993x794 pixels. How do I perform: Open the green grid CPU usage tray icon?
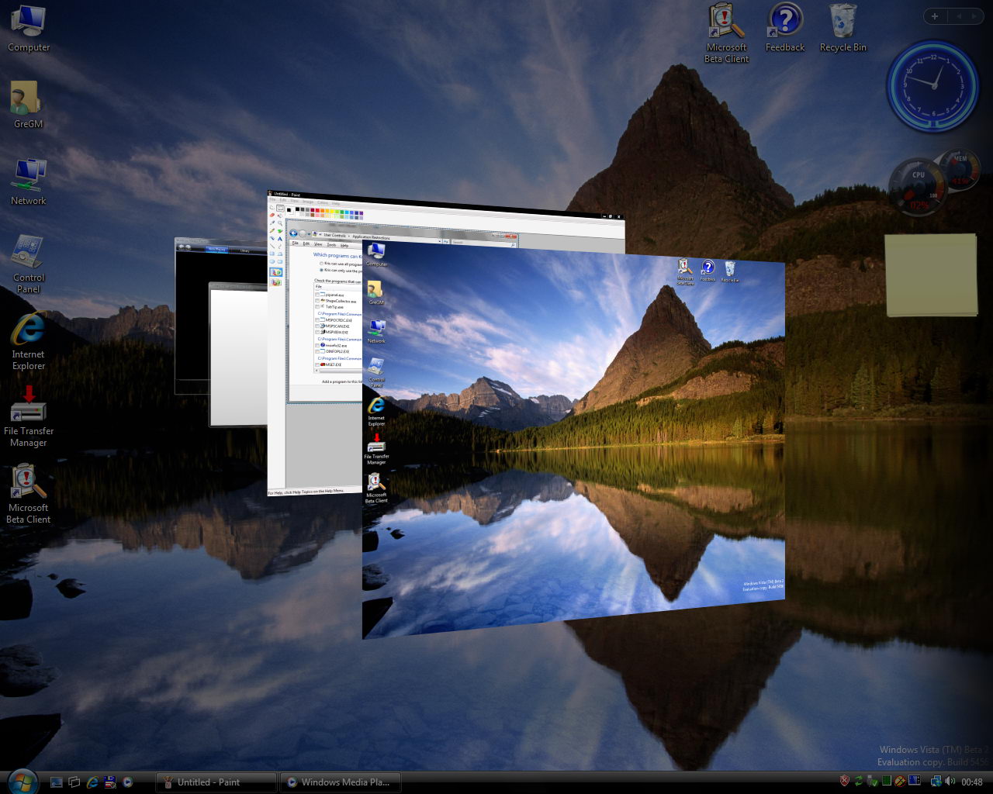887,782
